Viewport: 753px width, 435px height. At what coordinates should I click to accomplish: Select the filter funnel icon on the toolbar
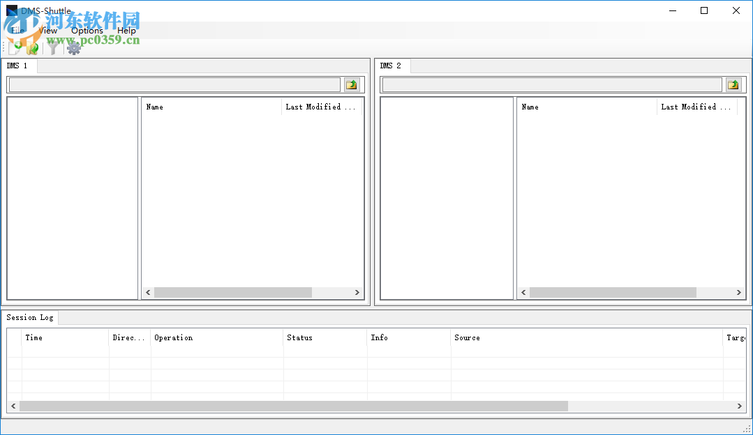pyautogui.click(x=54, y=47)
